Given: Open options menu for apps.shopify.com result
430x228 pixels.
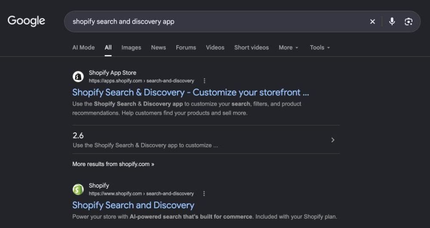Looking at the screenshot, I should pos(204,81).
